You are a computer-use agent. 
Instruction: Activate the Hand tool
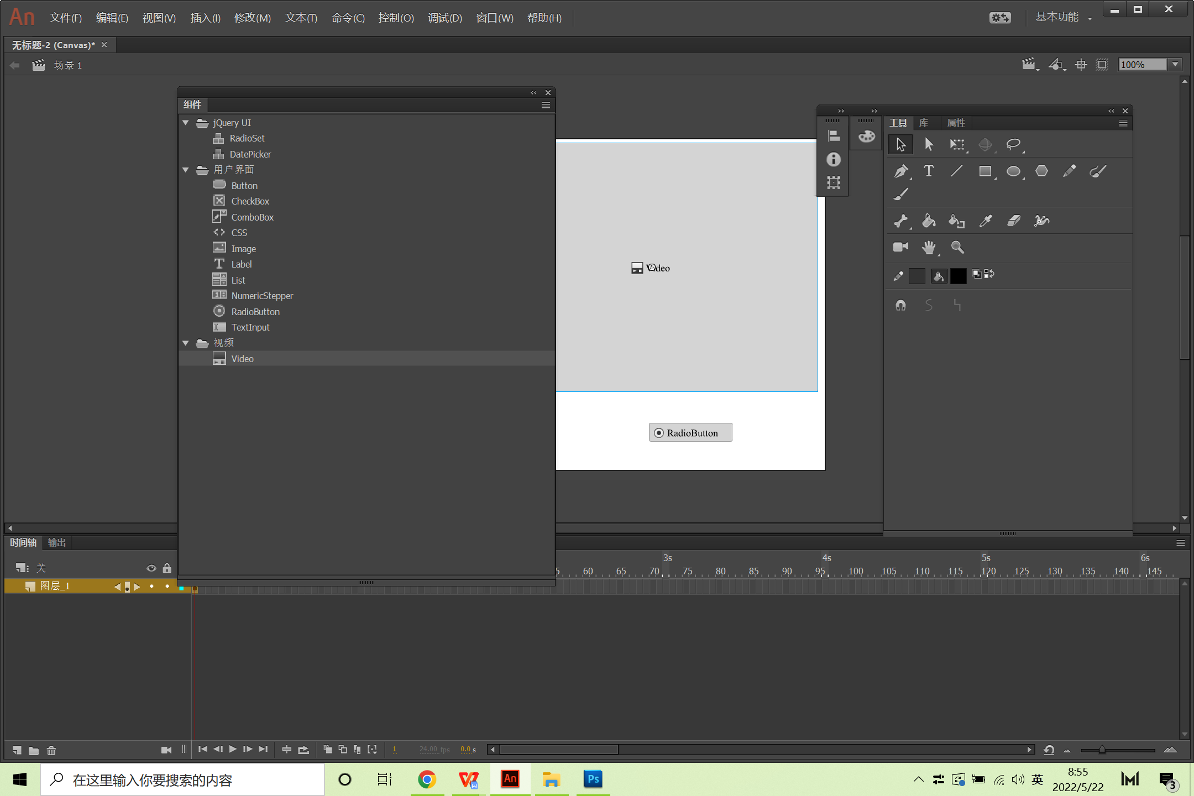click(x=929, y=247)
